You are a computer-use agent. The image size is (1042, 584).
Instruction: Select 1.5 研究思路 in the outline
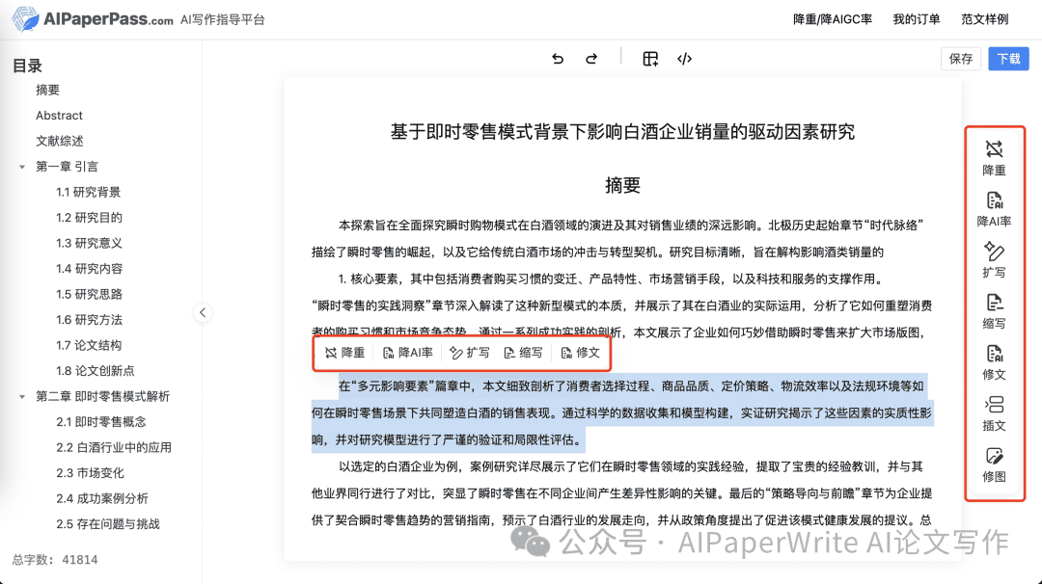pos(89,295)
